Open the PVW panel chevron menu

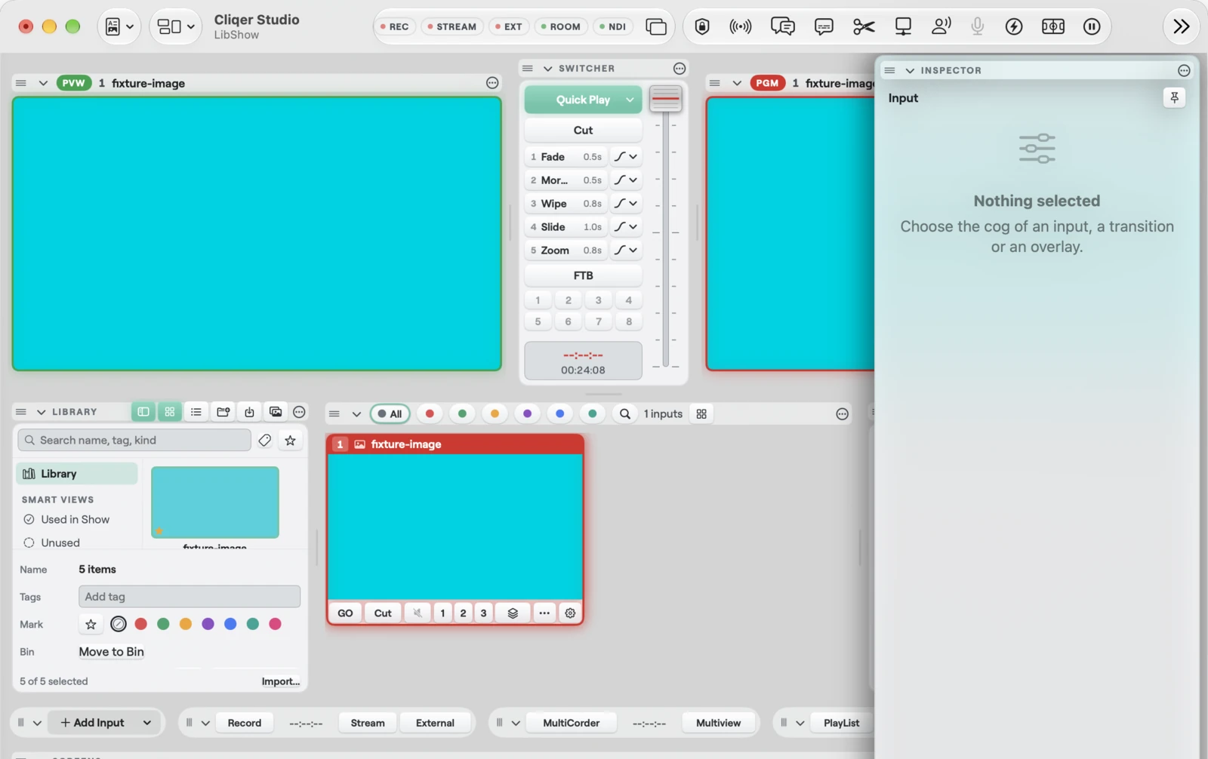43,83
